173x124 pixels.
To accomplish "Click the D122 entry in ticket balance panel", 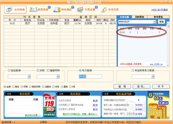I will 122,32.
